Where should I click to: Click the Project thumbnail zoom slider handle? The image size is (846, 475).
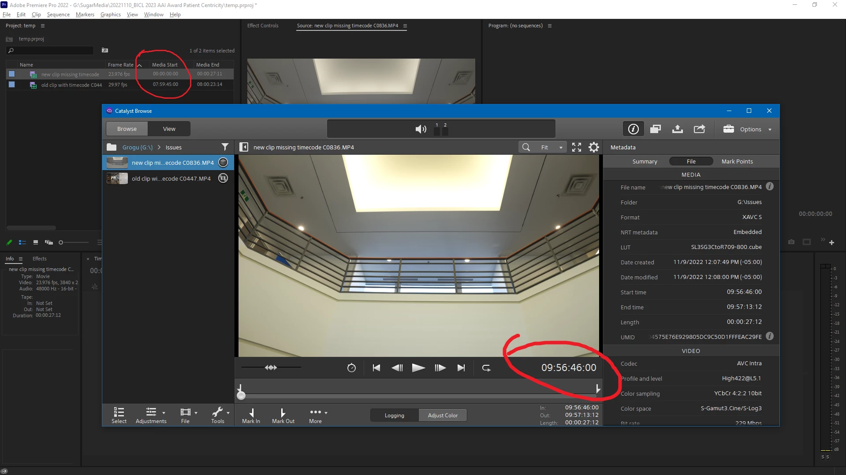tap(61, 242)
